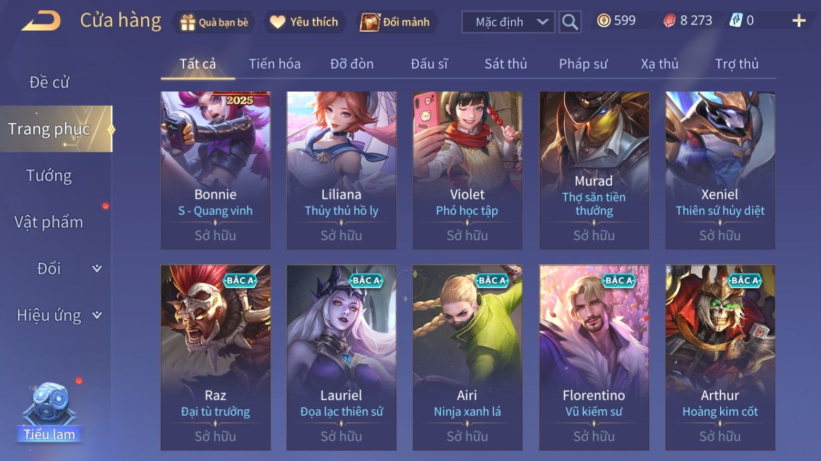Switch to the Sát thủ tab
The image size is (821, 461).
coord(505,64)
